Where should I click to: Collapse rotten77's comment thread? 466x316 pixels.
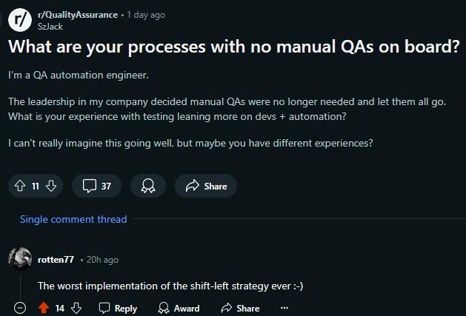tap(20, 308)
